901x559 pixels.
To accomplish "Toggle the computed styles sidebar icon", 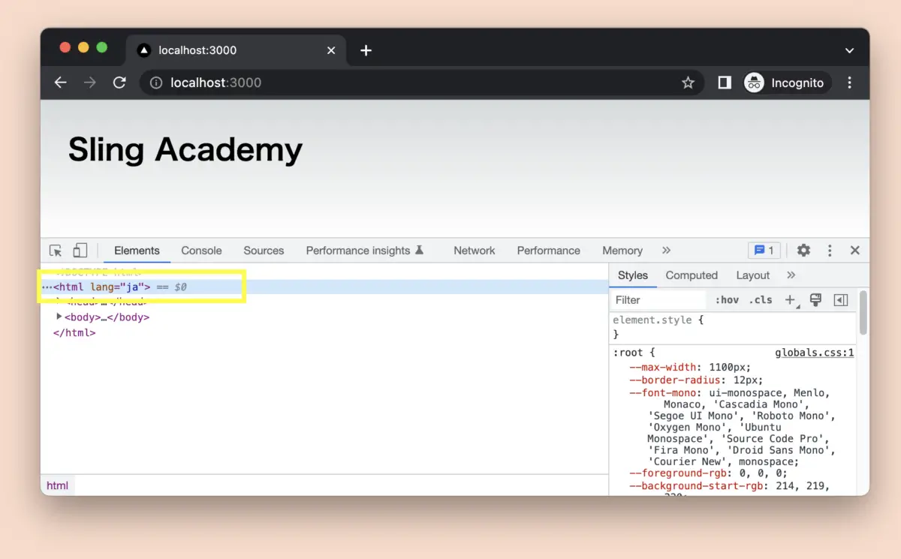I will tap(841, 300).
